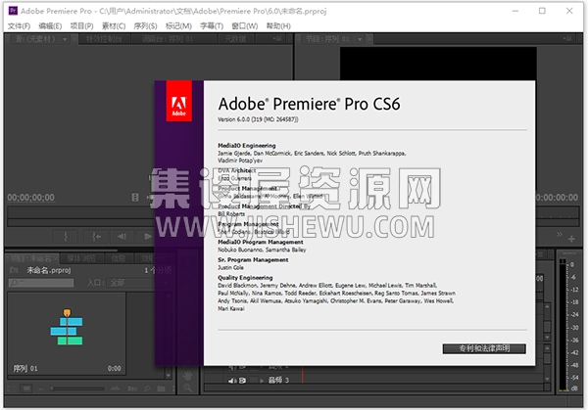This screenshot has width=588, height=410.
Task: Open the program sequence dropdown arrow
Action: coord(360,39)
